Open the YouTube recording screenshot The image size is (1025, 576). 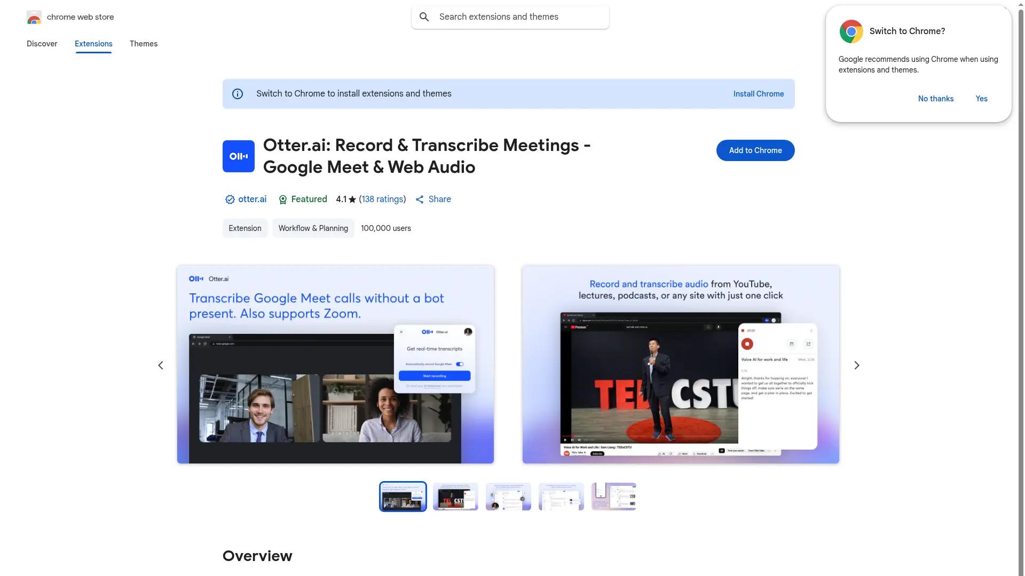pos(681,364)
